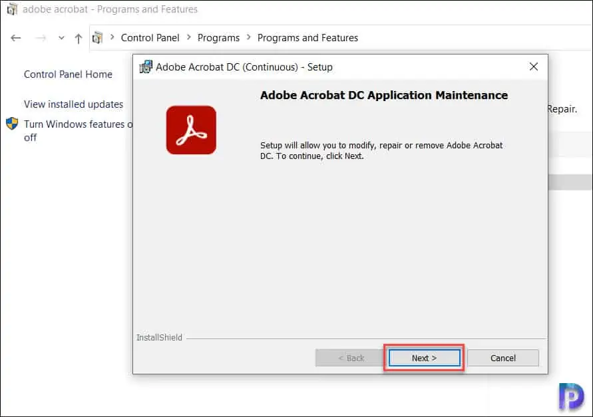This screenshot has height=417, width=593.
Task: Open Control Panel Home link
Action: [x=68, y=74]
